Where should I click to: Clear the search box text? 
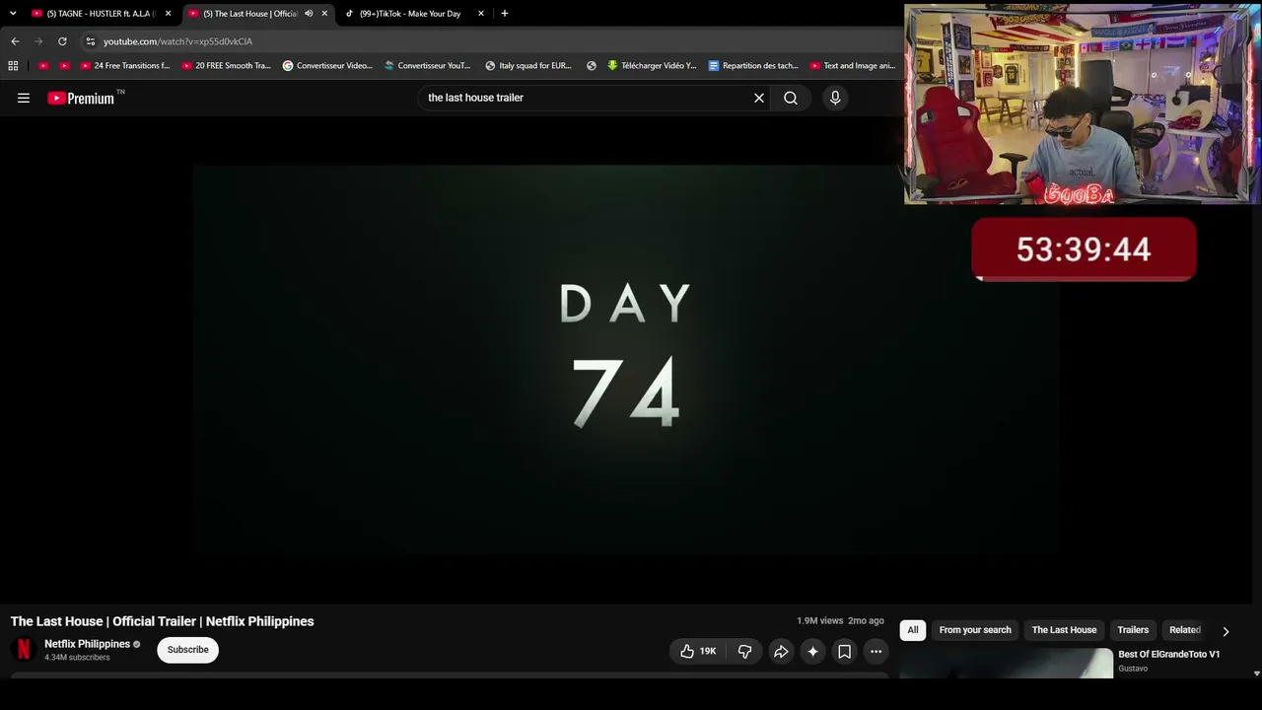coord(759,98)
